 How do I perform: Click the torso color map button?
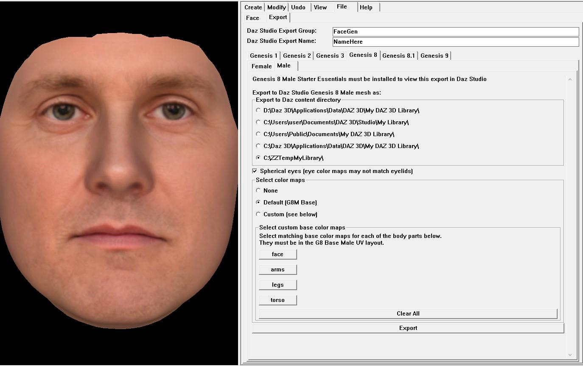tap(278, 300)
